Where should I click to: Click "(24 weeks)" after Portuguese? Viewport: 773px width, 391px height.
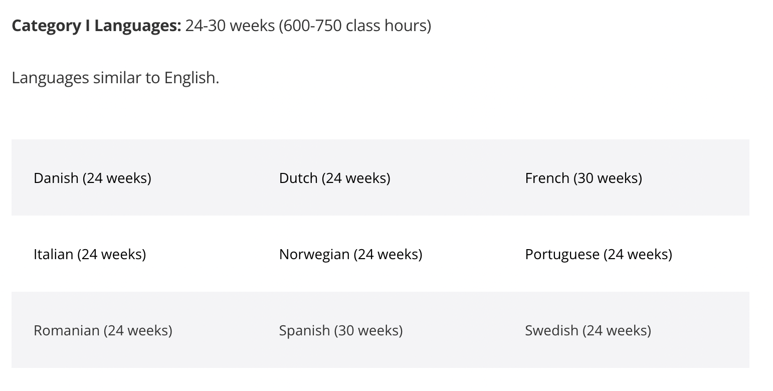pos(638,254)
